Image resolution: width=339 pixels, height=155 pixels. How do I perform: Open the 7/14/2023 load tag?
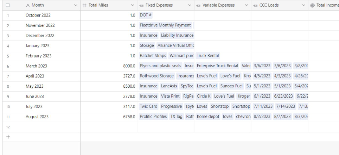tap(286, 106)
